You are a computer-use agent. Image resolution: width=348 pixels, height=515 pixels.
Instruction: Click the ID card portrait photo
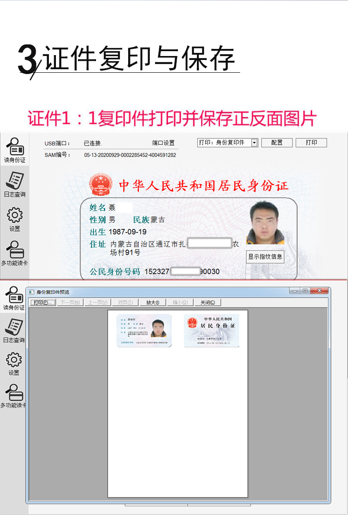click(265, 223)
